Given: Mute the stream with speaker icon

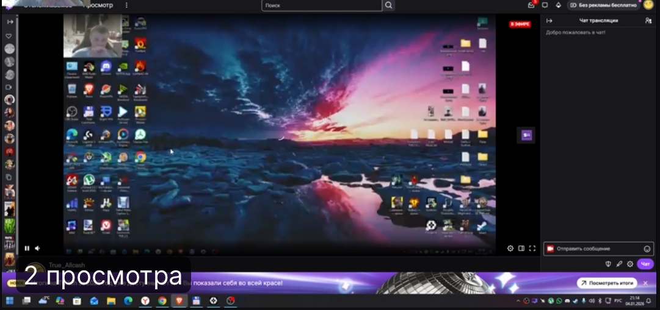Looking at the screenshot, I should click(x=37, y=248).
